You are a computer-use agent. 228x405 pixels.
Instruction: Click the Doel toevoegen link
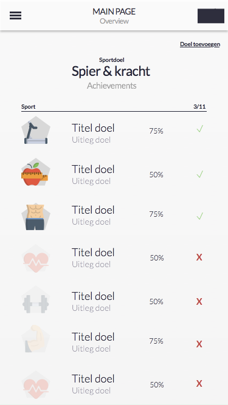coord(200,44)
